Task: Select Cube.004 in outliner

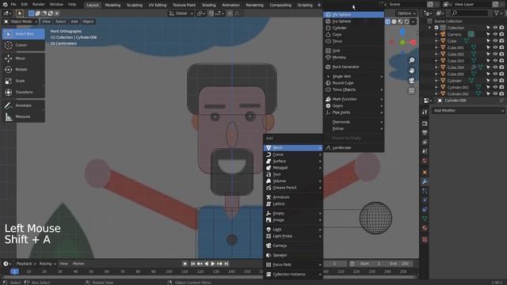Action: [456, 67]
